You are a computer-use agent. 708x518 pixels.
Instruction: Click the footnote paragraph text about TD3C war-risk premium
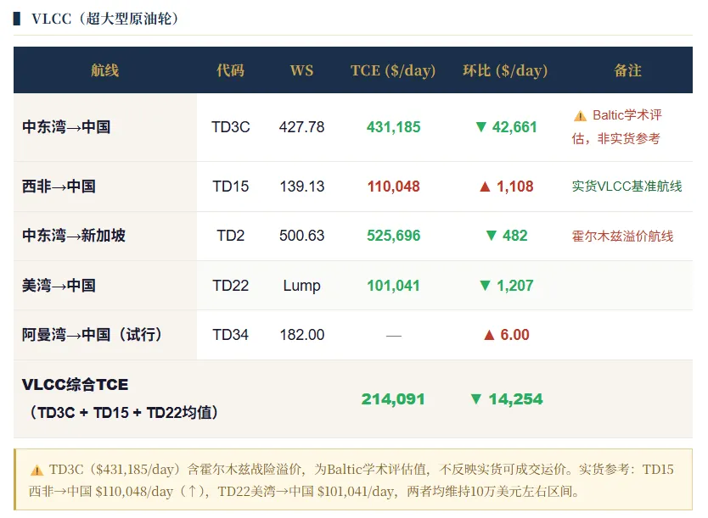coord(351,480)
